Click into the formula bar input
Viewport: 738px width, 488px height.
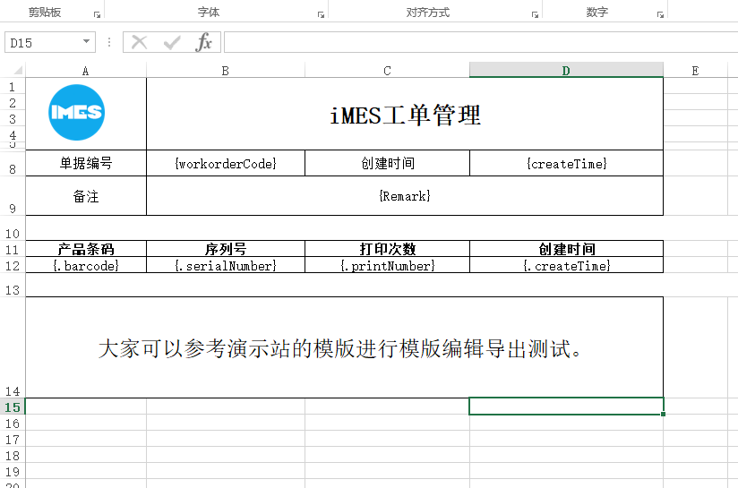tap(481, 42)
